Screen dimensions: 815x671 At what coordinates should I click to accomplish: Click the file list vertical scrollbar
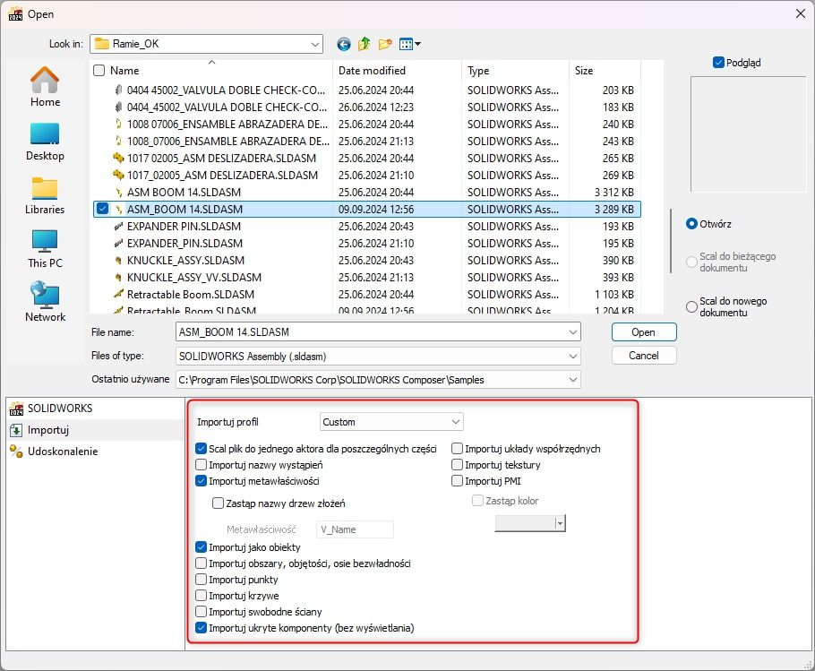click(671, 241)
